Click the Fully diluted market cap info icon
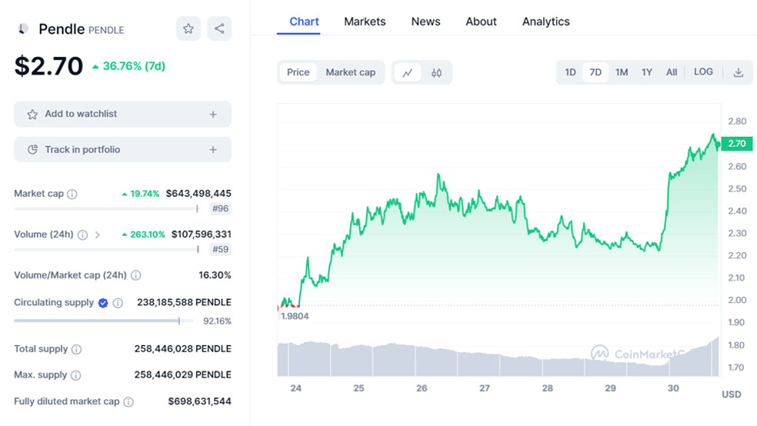The image size is (757, 426). (128, 402)
